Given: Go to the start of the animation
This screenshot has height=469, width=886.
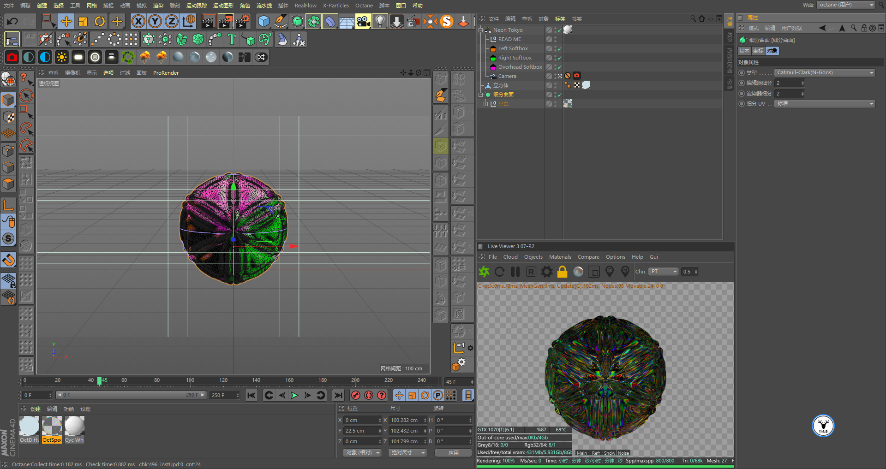Looking at the screenshot, I should pyautogui.click(x=251, y=395).
